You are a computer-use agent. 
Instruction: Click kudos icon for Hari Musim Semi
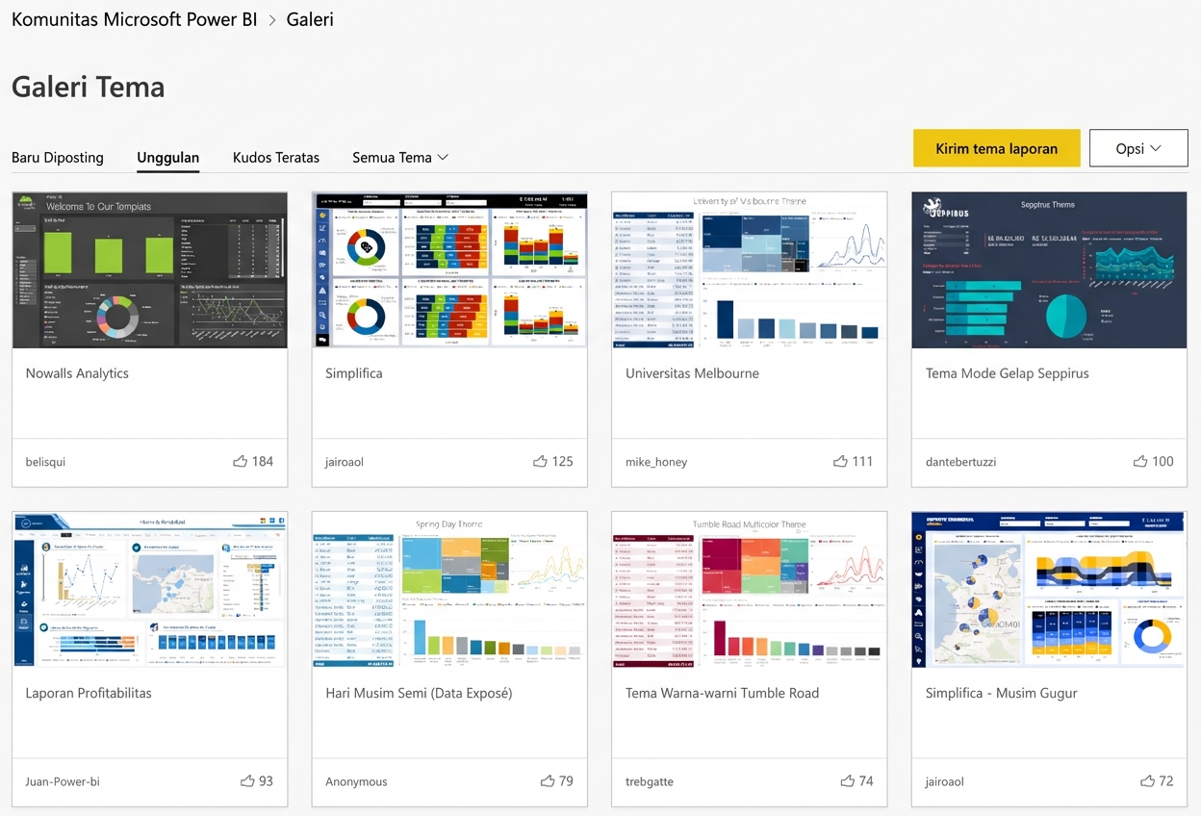548,781
